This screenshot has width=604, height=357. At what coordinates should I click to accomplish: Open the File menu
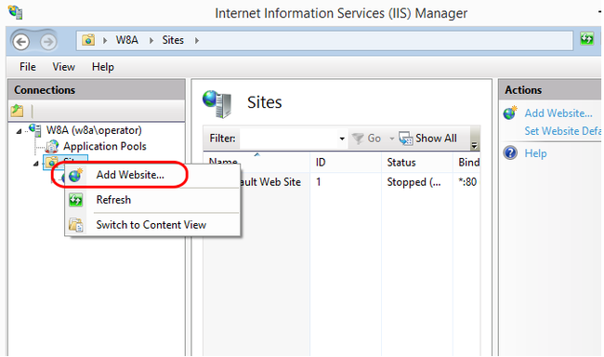coord(28,67)
